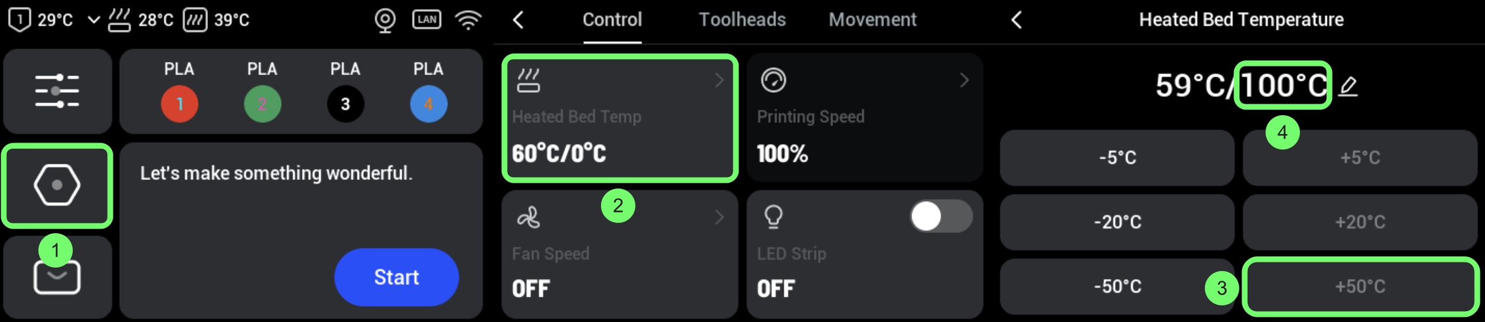
Task: Go back from Heated Bed Temperature screen
Action: (x=1016, y=20)
